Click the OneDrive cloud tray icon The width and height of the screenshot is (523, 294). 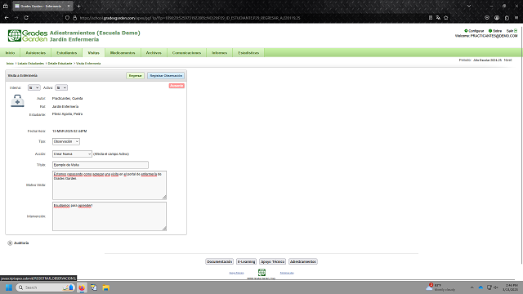click(481, 287)
